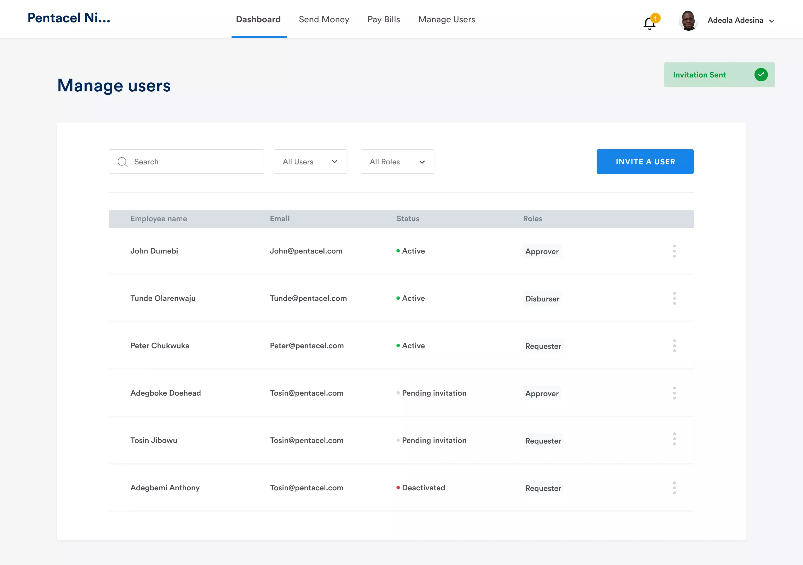Click Tosin Jibowu's Requester role badge
This screenshot has width=803, height=565.
point(543,441)
